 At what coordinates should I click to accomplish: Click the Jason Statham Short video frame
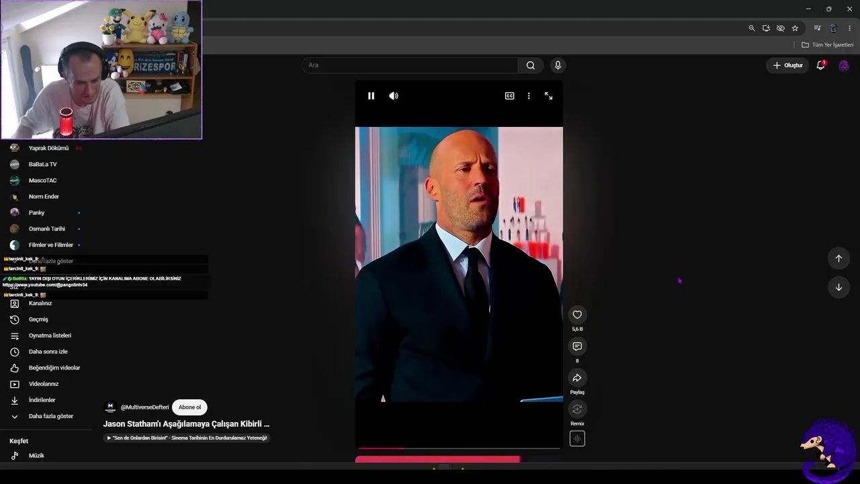tap(459, 265)
